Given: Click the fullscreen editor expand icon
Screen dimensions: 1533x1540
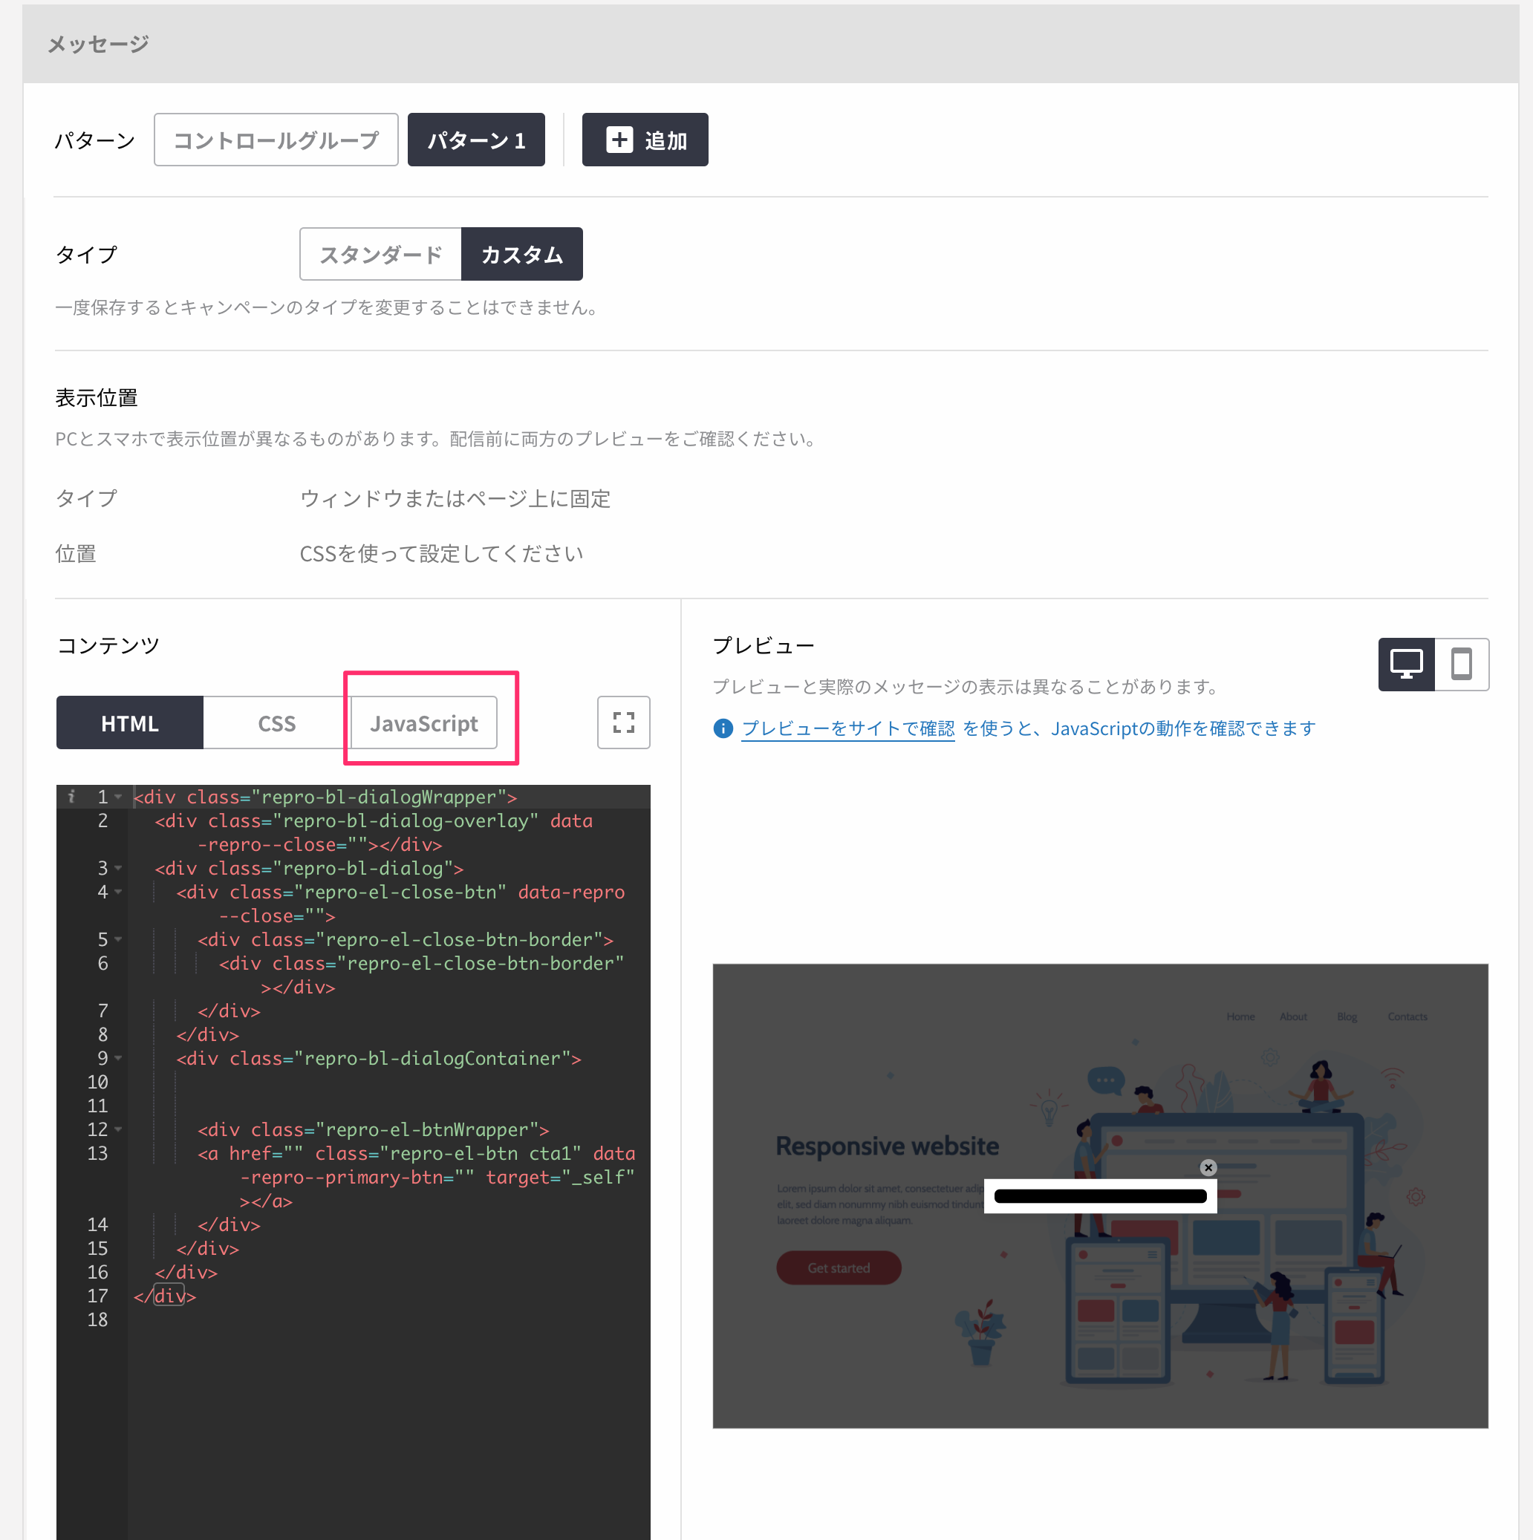Looking at the screenshot, I should 623,722.
